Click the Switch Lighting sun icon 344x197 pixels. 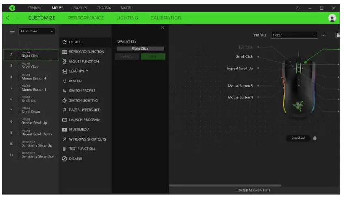click(64, 100)
